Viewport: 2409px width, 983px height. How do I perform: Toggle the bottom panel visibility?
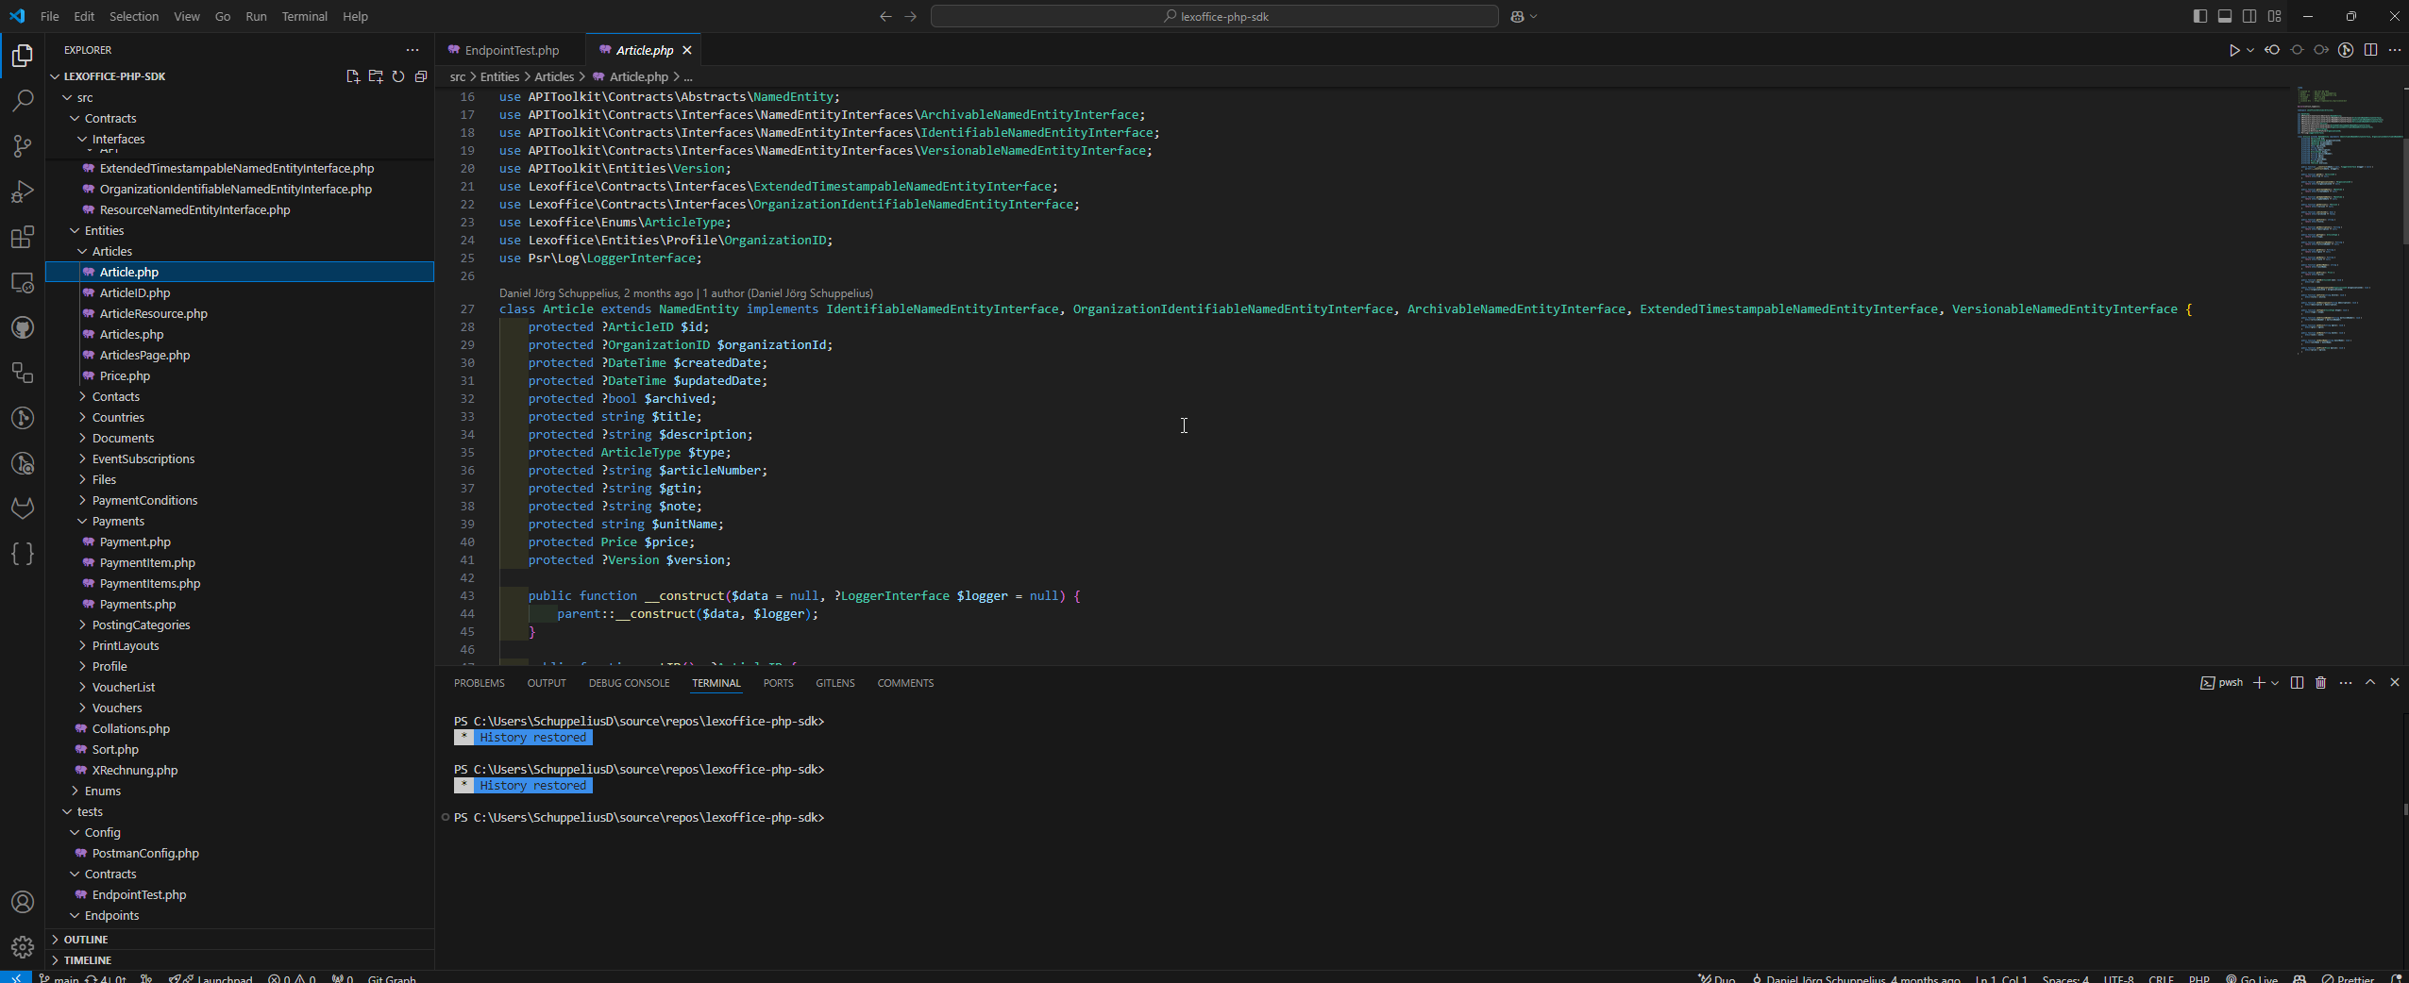2225,16
